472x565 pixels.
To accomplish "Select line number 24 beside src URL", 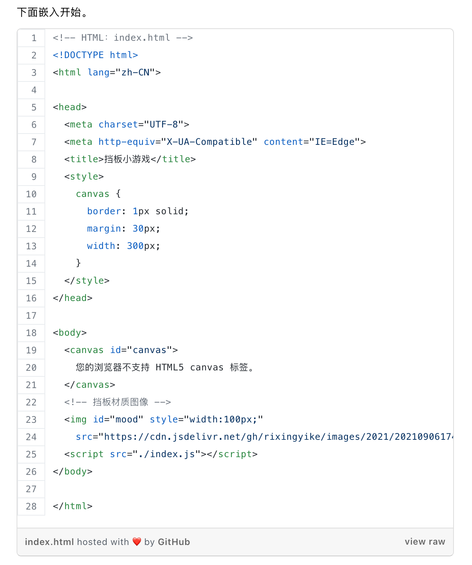I will pyautogui.click(x=31, y=437).
